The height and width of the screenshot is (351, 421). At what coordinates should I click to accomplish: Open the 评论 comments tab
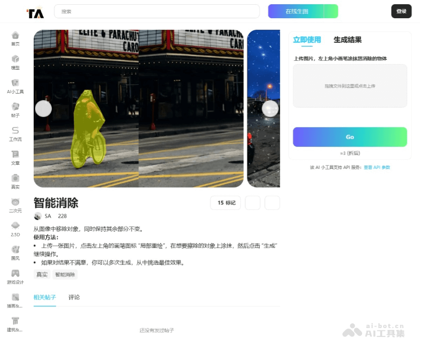pyautogui.click(x=74, y=297)
